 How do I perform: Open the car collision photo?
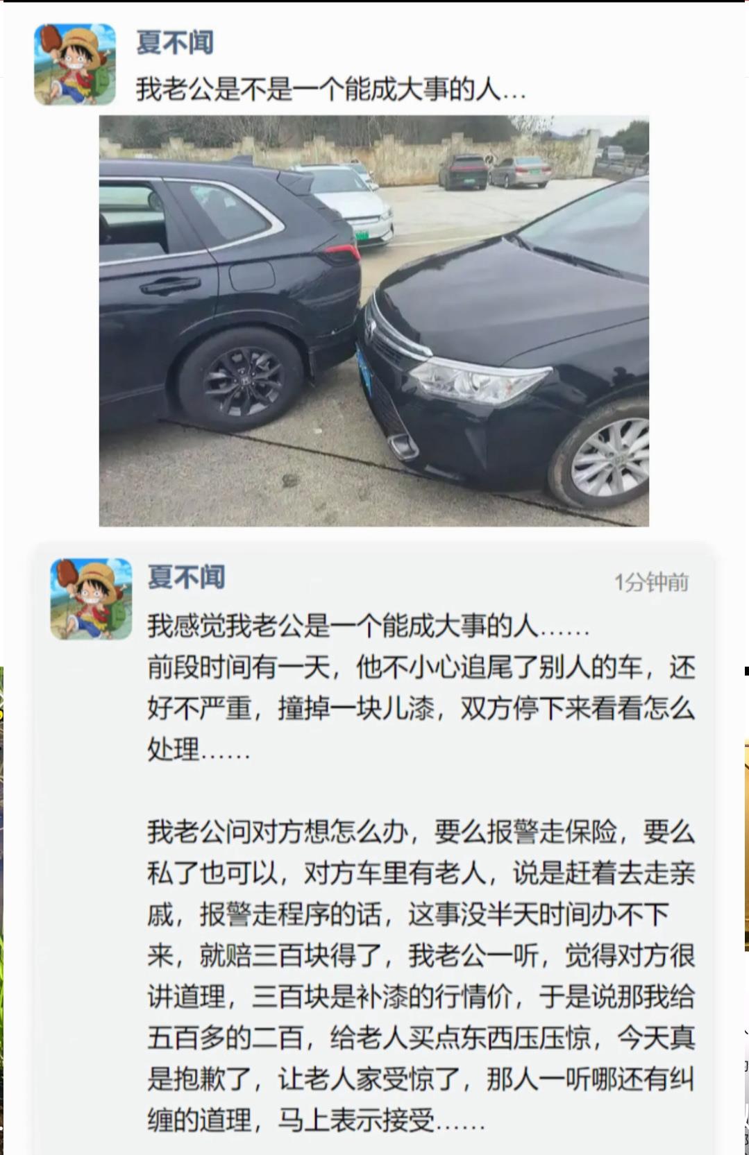point(374,320)
